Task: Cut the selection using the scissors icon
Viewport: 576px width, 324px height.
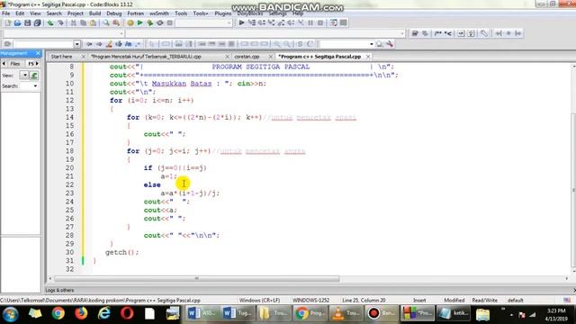Action: point(73,22)
